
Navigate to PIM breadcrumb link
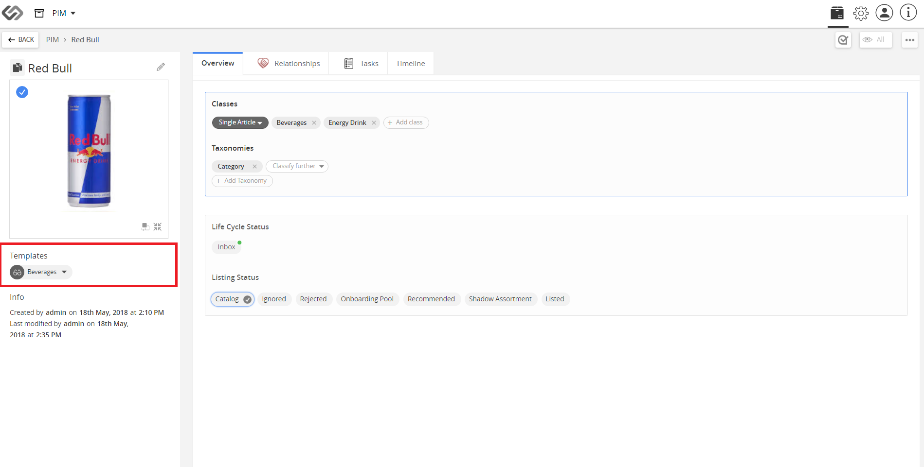point(53,40)
